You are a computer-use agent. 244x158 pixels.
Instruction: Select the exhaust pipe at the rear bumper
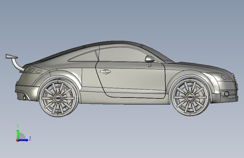pos(25,98)
